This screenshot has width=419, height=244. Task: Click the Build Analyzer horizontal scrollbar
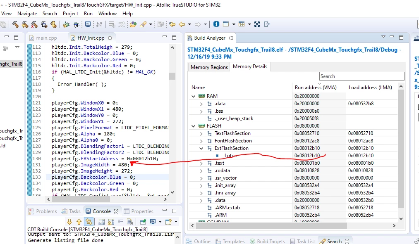point(271,225)
